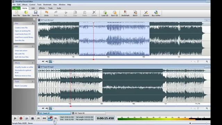This screenshot has width=222, height=125.
Task: Click the Burn CD toolbar icon
Action: (114, 14)
